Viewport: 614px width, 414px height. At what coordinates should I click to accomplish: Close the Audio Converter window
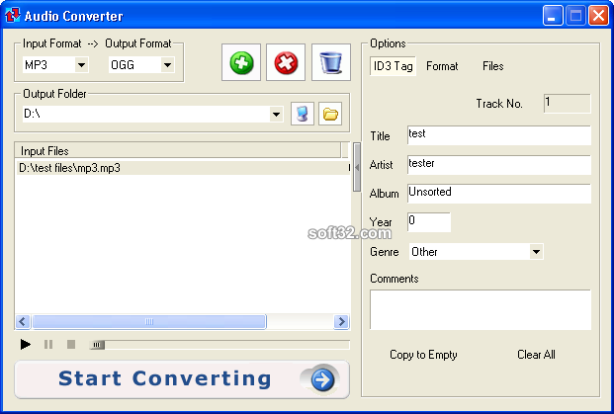599,16
